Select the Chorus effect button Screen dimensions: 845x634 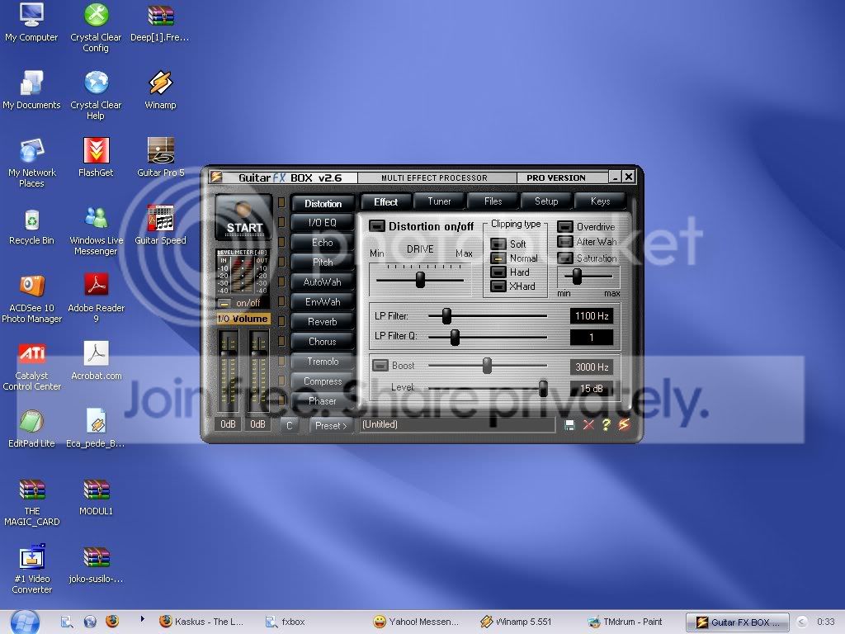[x=323, y=342]
